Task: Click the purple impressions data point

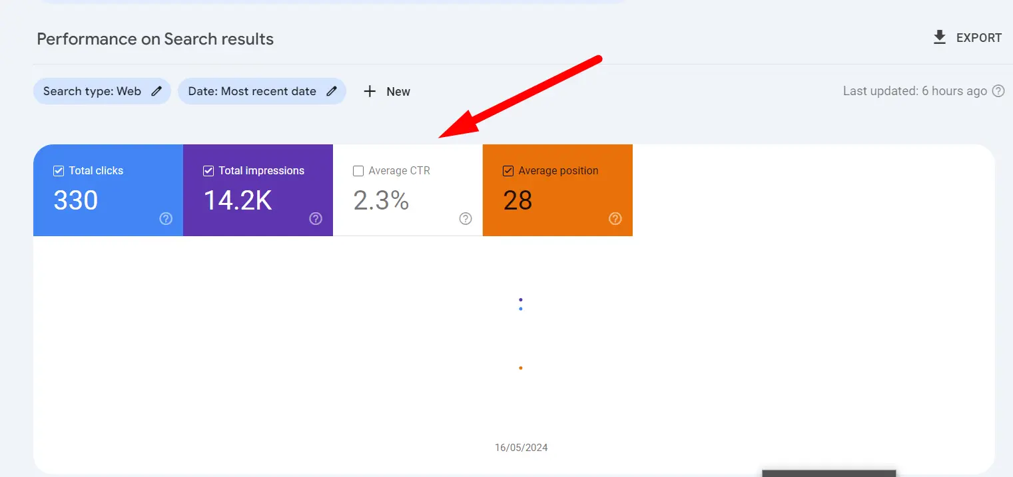Action: point(520,299)
